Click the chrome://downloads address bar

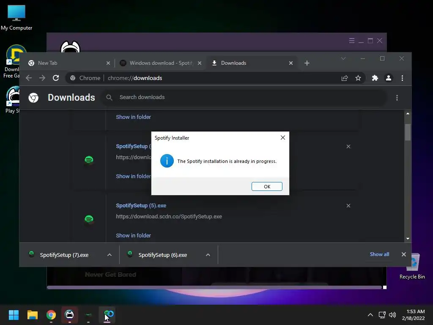pyautogui.click(x=215, y=78)
